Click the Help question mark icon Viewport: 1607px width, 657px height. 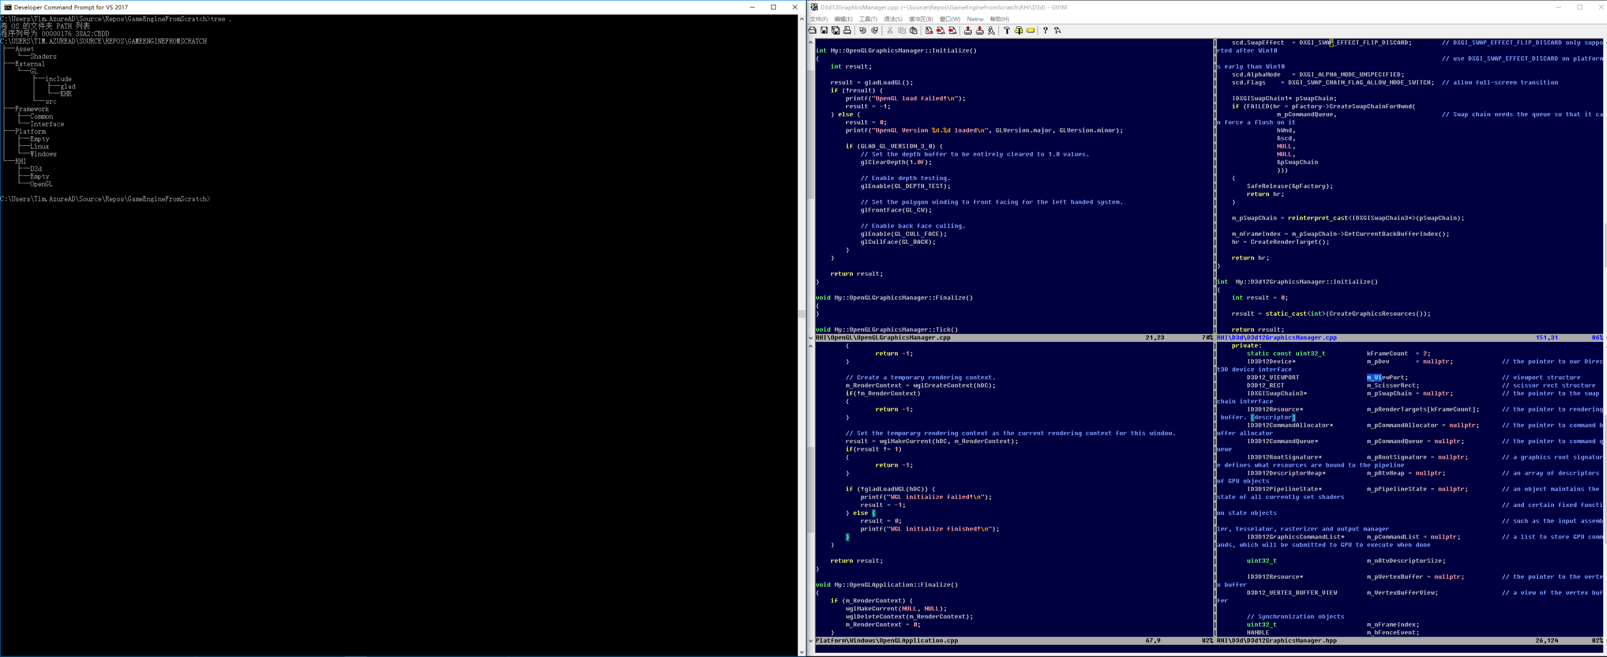point(1046,31)
